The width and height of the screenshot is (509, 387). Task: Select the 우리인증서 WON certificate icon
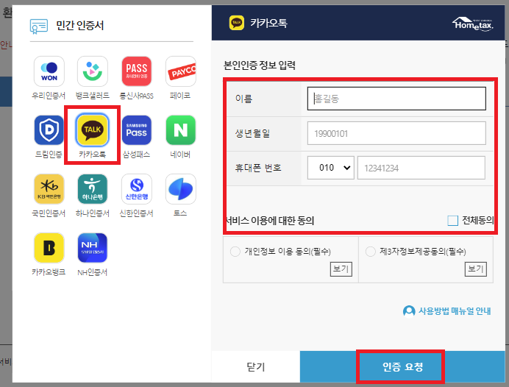(x=49, y=71)
